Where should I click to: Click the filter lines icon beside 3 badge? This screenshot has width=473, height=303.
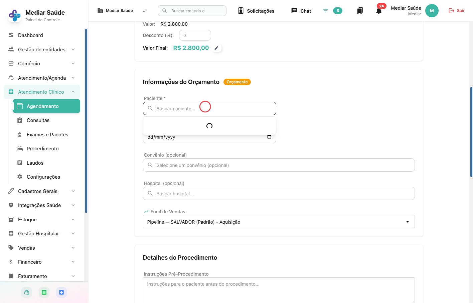click(x=326, y=11)
